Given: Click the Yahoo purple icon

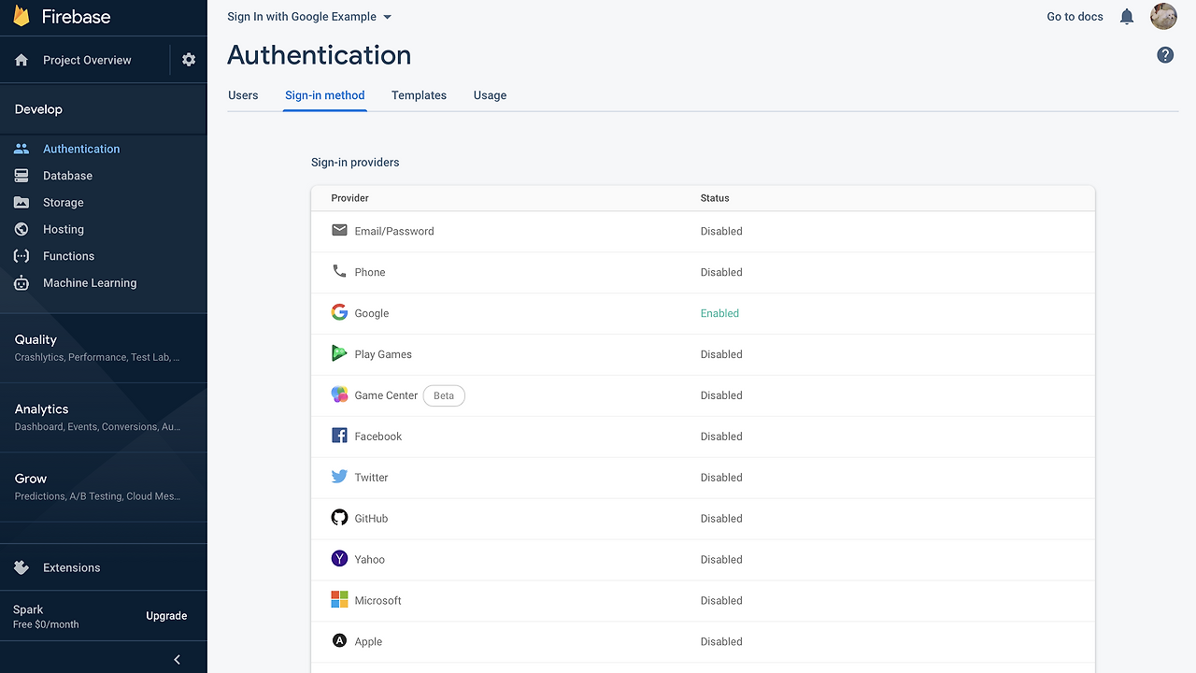Looking at the screenshot, I should (x=339, y=559).
